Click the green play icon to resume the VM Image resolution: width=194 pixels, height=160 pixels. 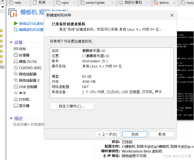(x=16, y=23)
